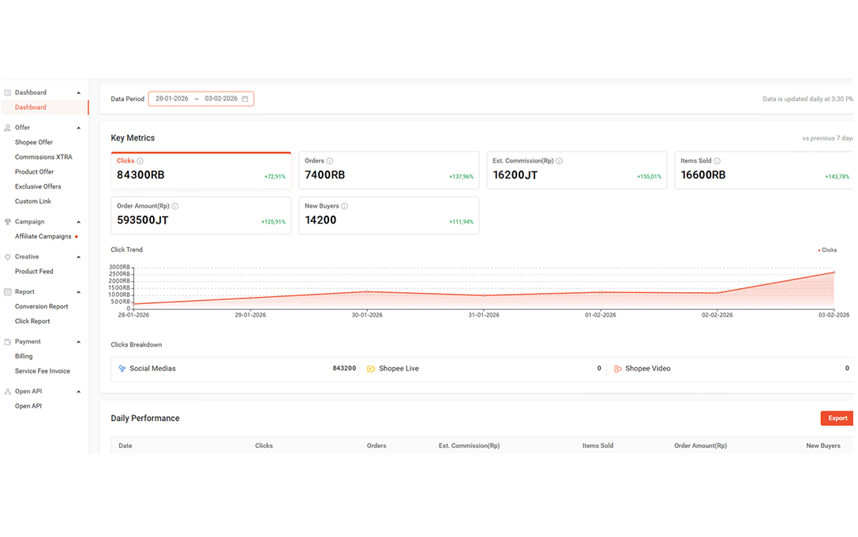The height and width of the screenshot is (537, 858).
Task: Go to Affiliate Campaigns menu item
Action: [43, 237]
